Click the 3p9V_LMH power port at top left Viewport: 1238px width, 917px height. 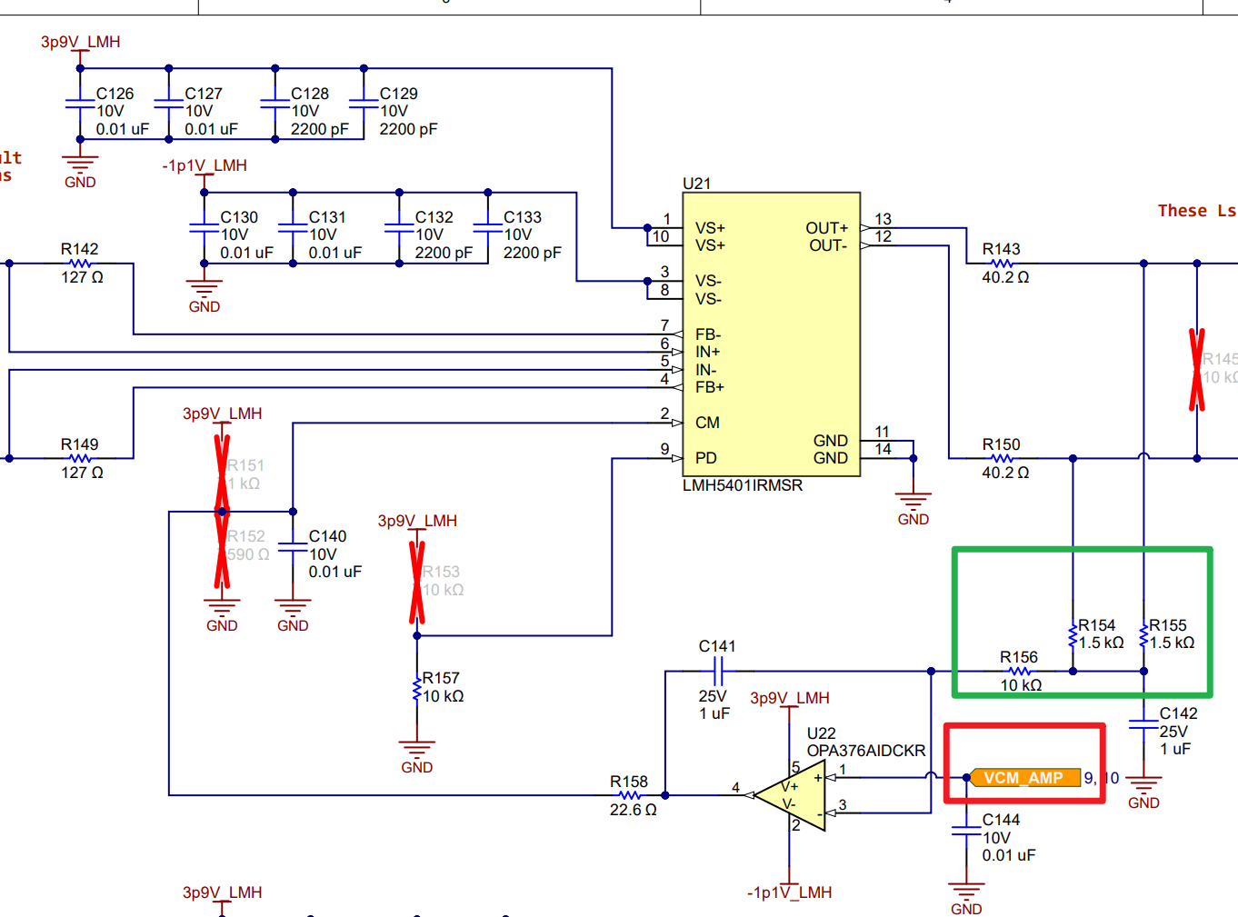click(x=80, y=50)
